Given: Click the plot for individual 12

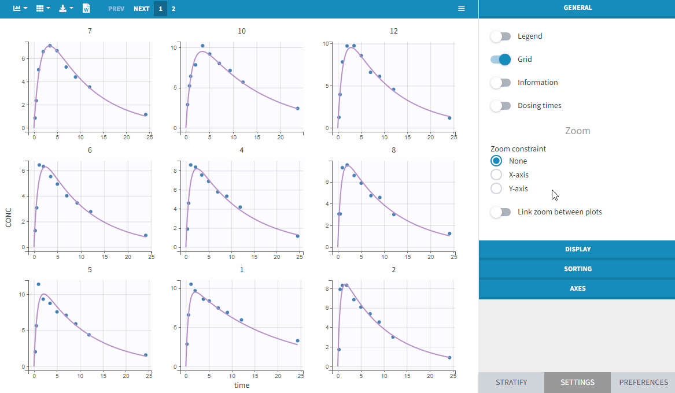Looking at the screenshot, I should (x=394, y=87).
